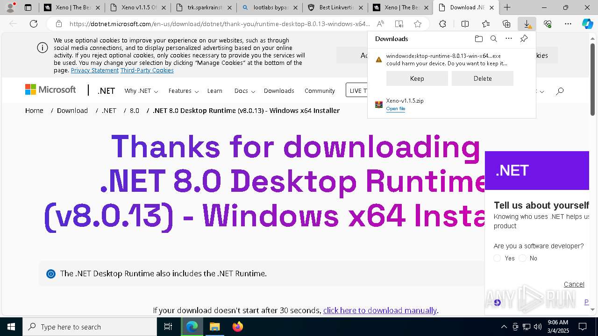Expand the Why .NET menu

point(141,91)
